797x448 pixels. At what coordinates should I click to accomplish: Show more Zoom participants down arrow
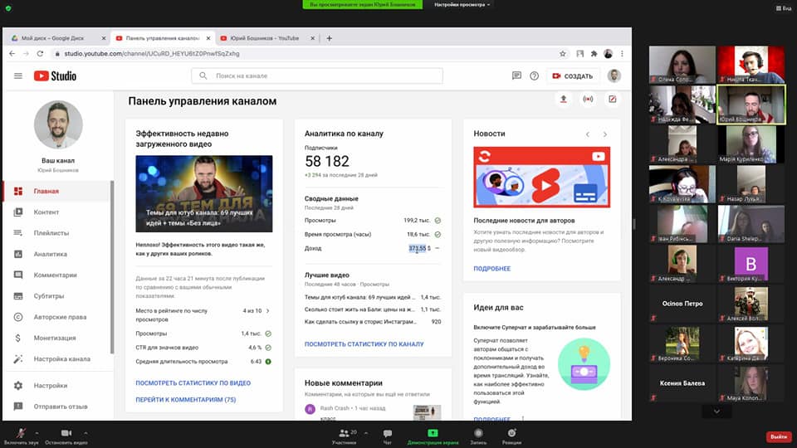(x=716, y=411)
